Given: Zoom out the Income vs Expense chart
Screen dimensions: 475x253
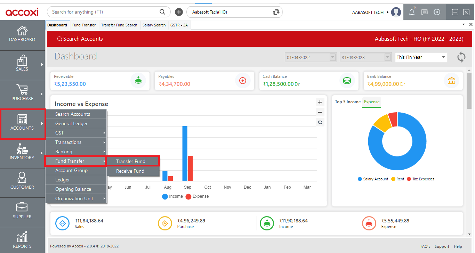Looking at the screenshot, I should [x=320, y=112].
